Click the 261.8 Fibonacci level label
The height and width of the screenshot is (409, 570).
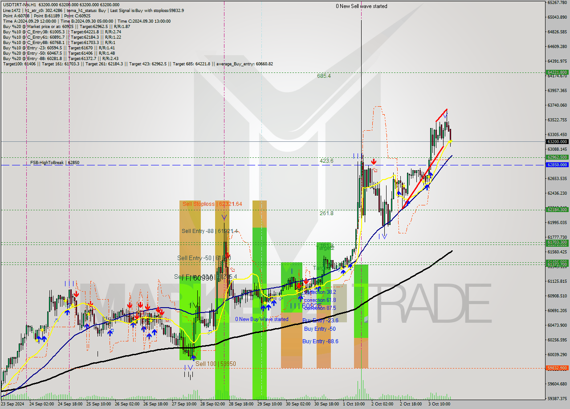coord(326,213)
